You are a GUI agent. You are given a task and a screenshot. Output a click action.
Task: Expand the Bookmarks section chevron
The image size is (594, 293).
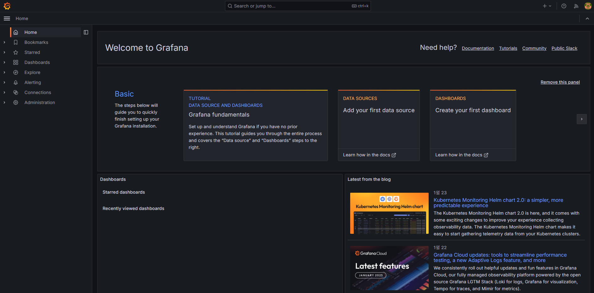[x=4, y=42]
